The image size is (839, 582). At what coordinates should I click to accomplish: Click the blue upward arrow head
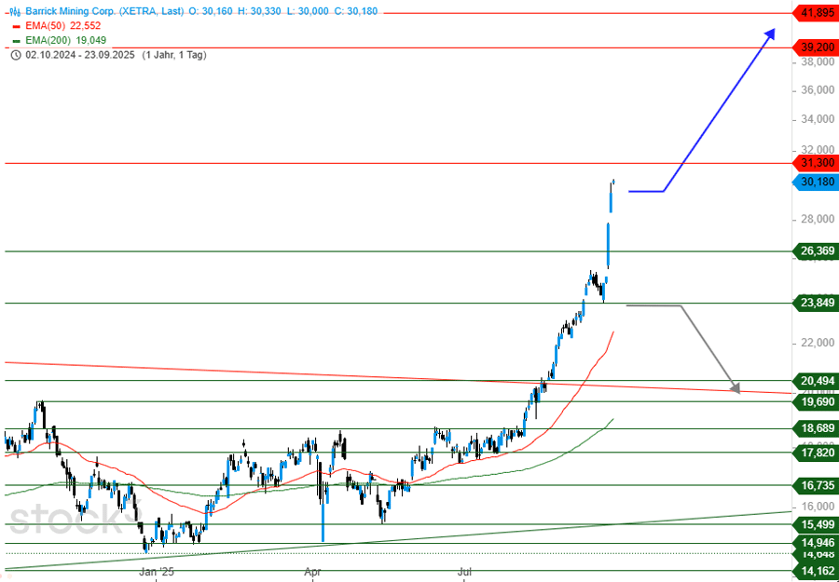[x=769, y=34]
